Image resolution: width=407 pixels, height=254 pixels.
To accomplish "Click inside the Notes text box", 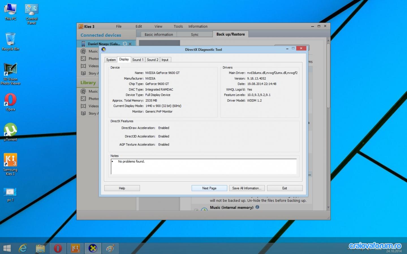I will coord(204,166).
